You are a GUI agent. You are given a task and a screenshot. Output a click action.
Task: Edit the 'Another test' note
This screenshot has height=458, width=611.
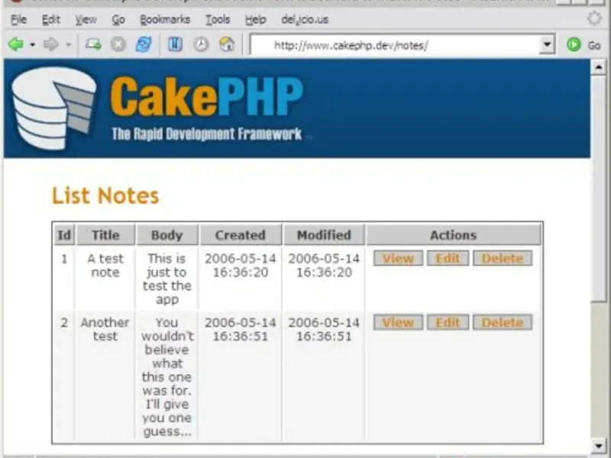(x=448, y=322)
